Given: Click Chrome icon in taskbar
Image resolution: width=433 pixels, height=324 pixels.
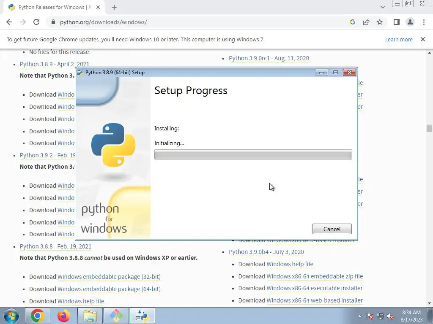Looking at the screenshot, I should click(38, 316).
